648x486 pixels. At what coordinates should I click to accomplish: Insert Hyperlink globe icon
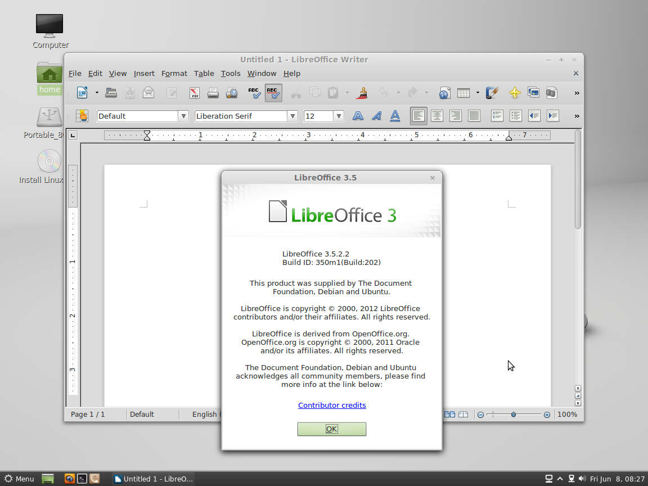coord(444,93)
